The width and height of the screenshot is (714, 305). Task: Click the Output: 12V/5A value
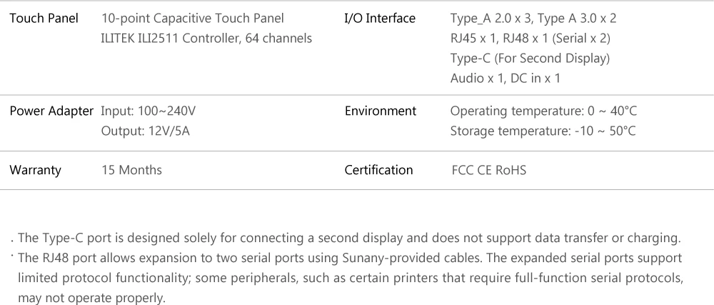(x=145, y=131)
